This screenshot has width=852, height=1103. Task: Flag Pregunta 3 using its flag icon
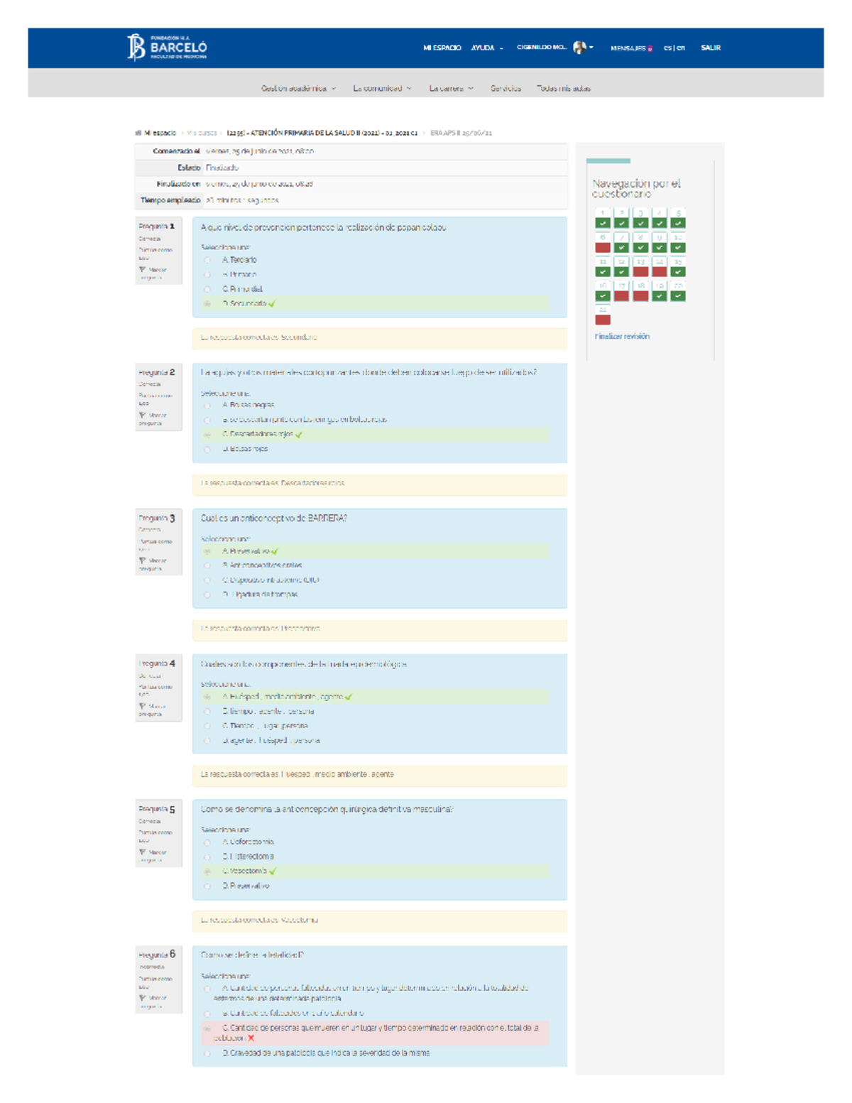coord(143,561)
